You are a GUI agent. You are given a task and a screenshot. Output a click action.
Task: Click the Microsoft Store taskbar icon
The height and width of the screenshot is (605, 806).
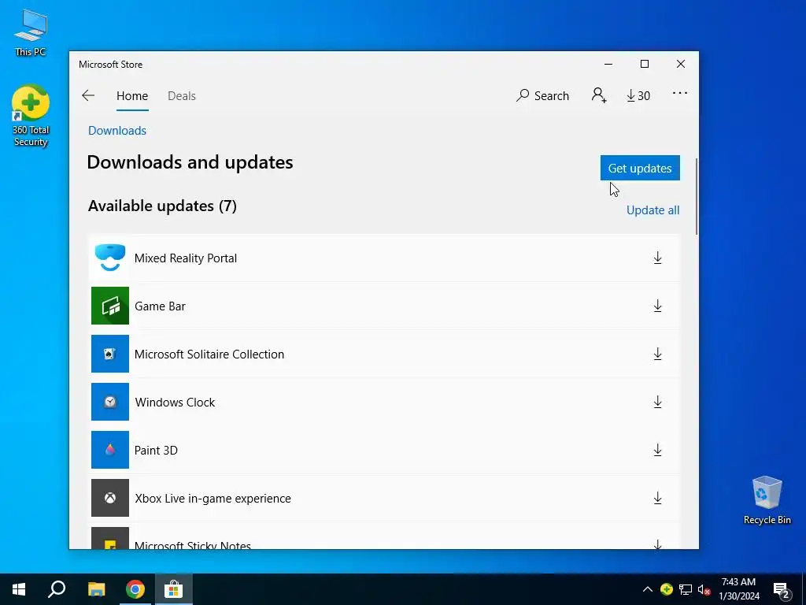point(174,589)
